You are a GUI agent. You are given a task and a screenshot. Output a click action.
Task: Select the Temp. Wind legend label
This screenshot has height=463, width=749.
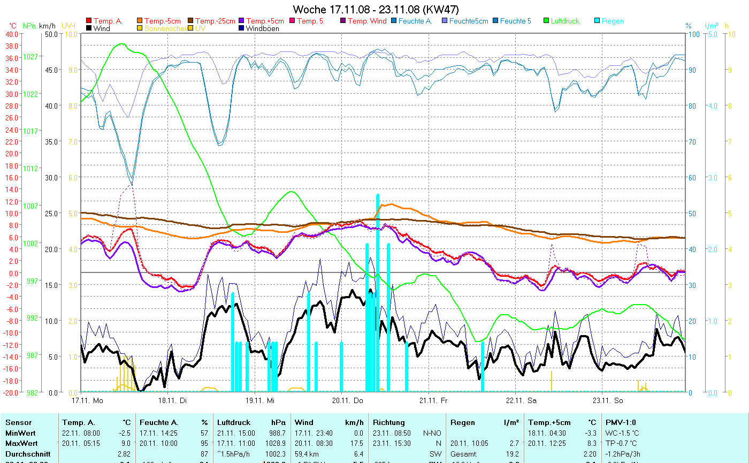367,21
